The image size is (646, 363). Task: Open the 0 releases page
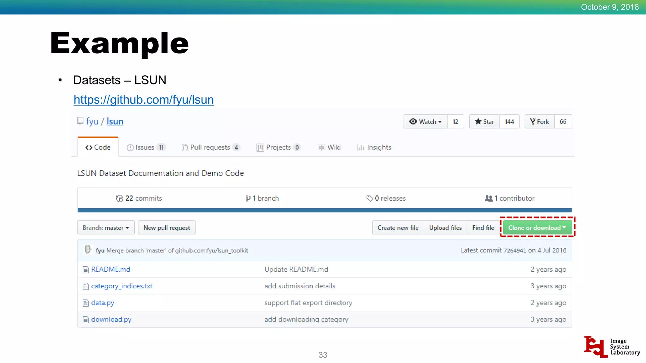point(386,198)
